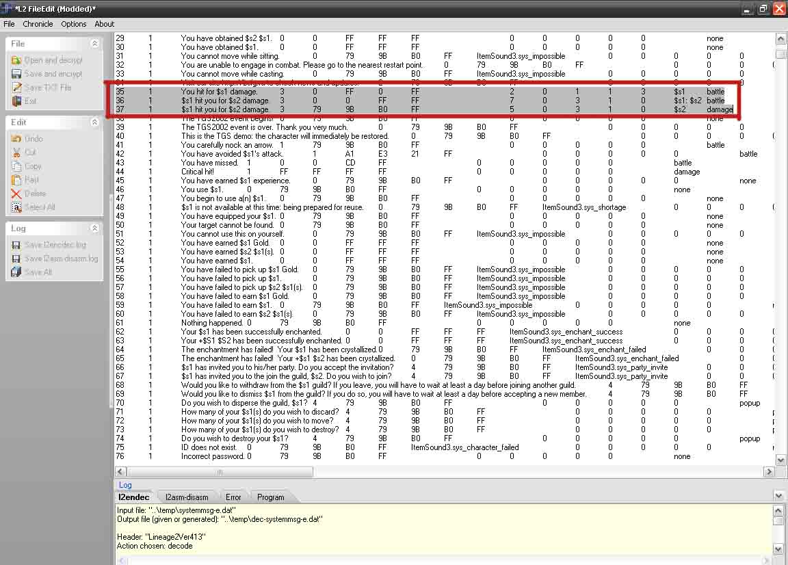Image resolution: width=788 pixels, height=565 pixels.
Task: Collapse the File panel section
Action: pyautogui.click(x=94, y=44)
